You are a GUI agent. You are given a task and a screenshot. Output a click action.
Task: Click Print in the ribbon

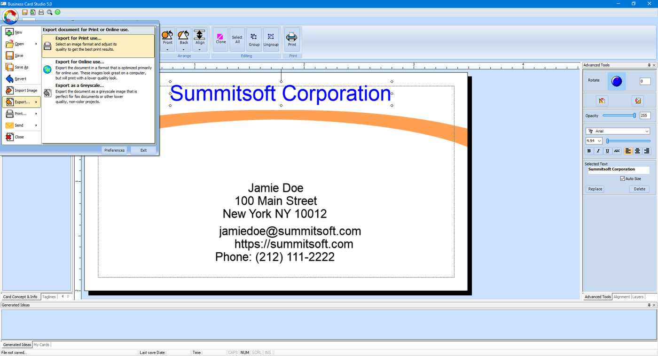click(292, 39)
